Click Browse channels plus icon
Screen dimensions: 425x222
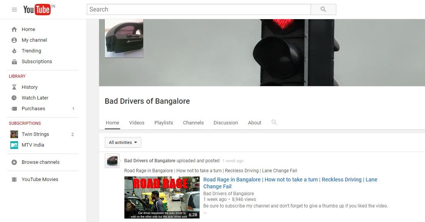(x=14, y=162)
